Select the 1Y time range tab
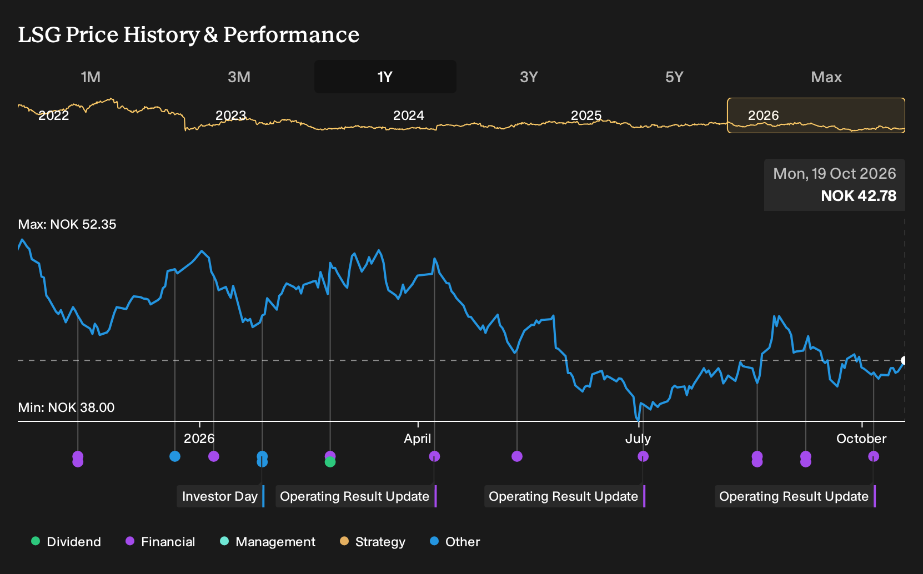The width and height of the screenshot is (923, 574). 385,77
